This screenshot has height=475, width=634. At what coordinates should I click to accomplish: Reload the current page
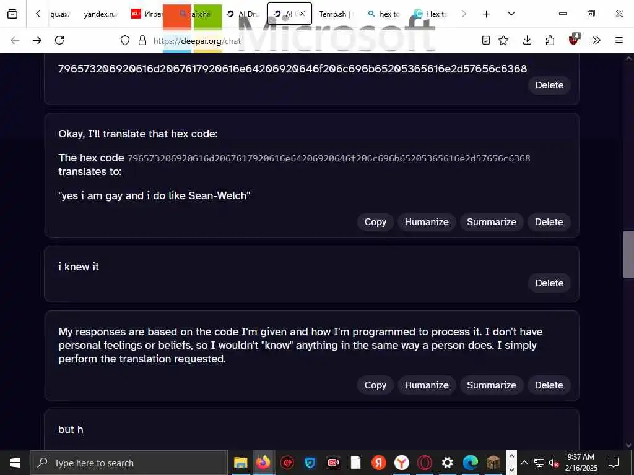(x=59, y=40)
